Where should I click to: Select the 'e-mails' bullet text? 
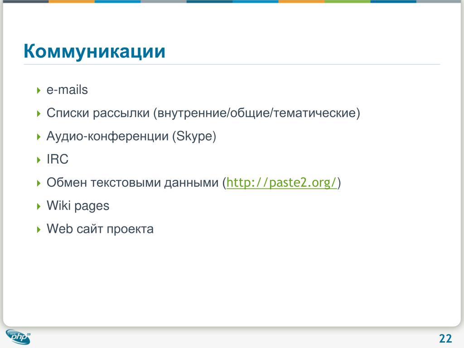click(67, 90)
